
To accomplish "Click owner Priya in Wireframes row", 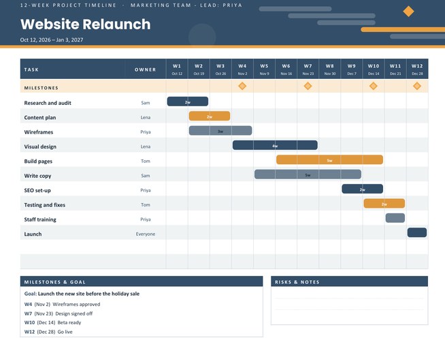I will click(x=146, y=132).
